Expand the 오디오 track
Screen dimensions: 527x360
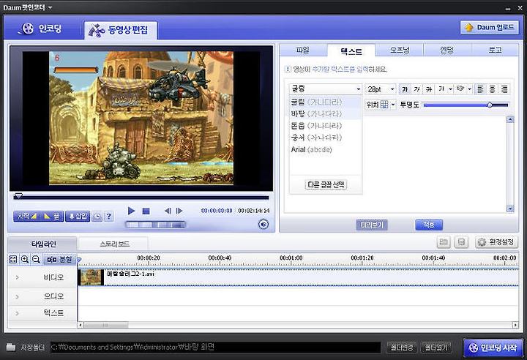click(17, 297)
